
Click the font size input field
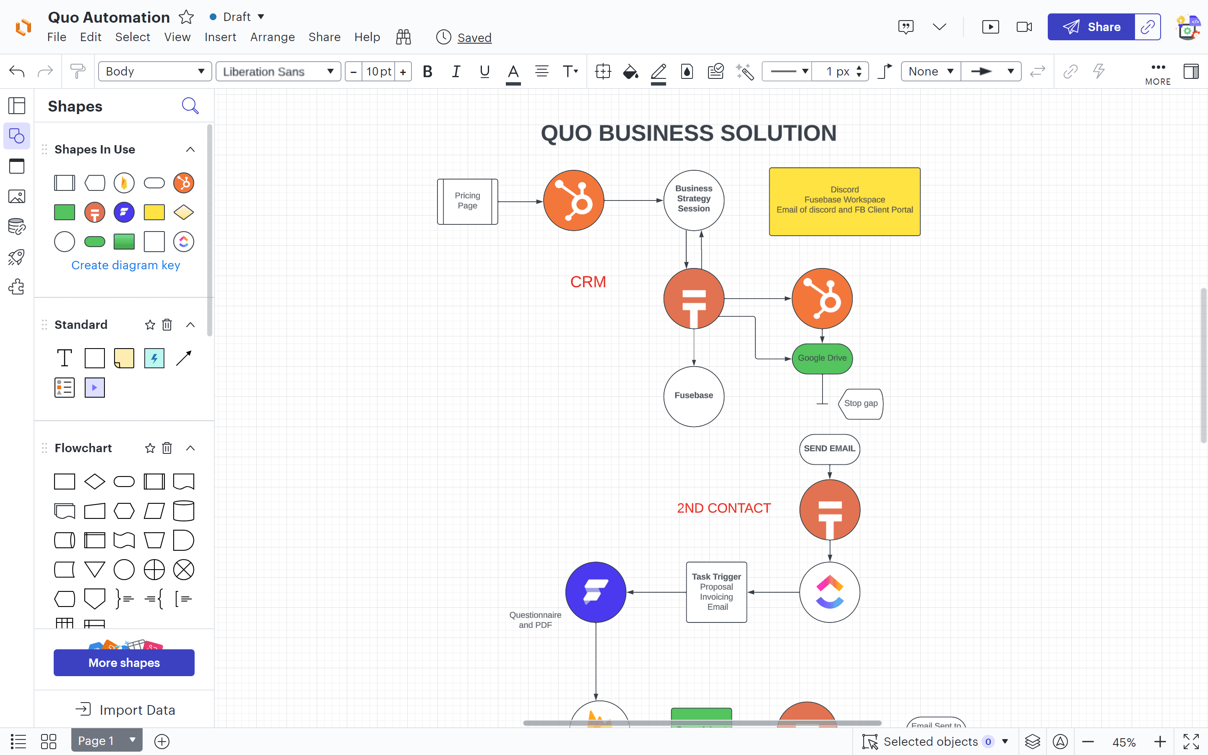[378, 71]
